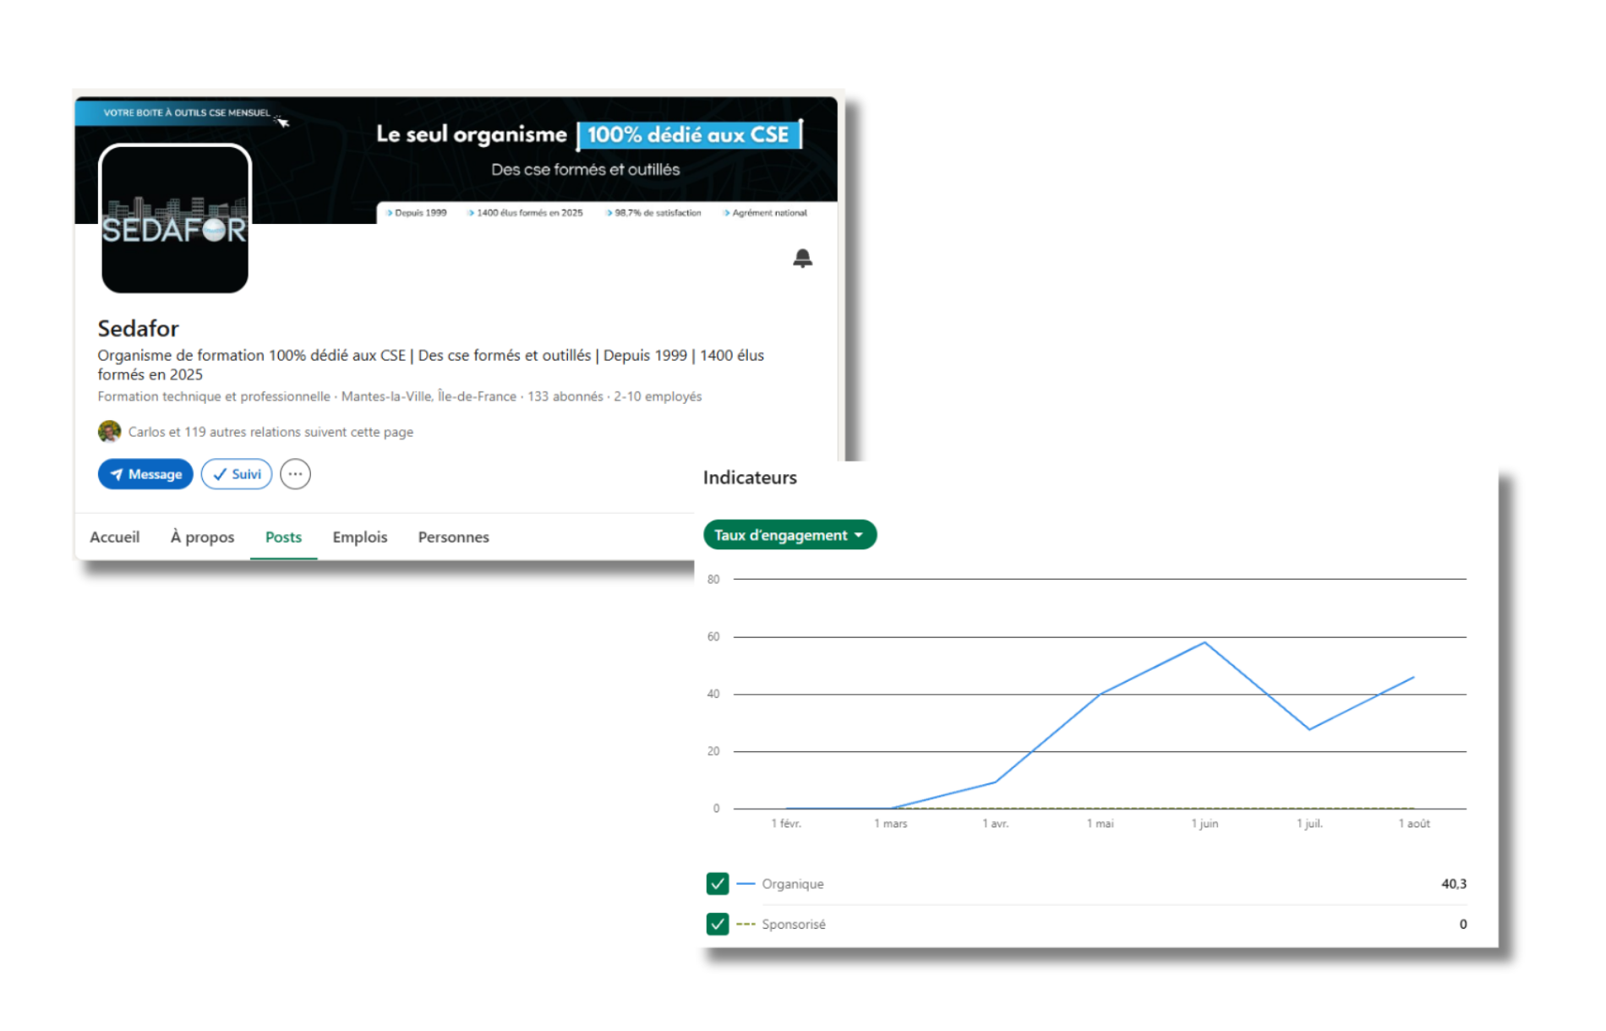Switch to the Accueil tab

115,537
